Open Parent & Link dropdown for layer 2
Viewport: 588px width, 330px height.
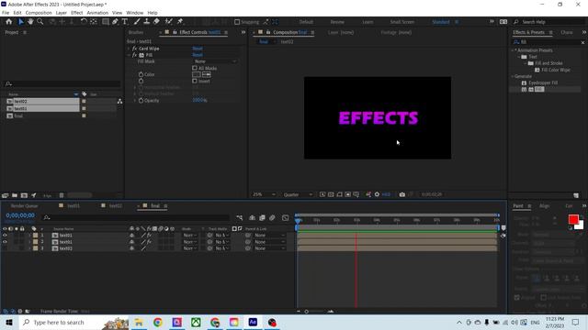(269, 242)
